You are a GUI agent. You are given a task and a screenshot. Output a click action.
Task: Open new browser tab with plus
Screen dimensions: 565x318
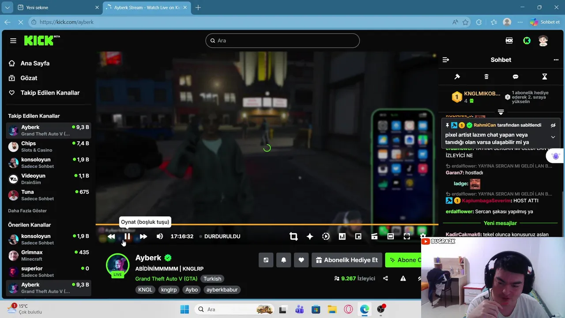click(198, 8)
